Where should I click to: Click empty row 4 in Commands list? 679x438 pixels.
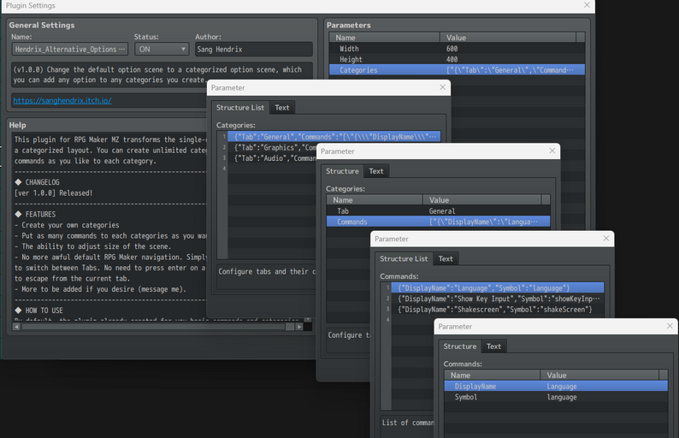413,320
